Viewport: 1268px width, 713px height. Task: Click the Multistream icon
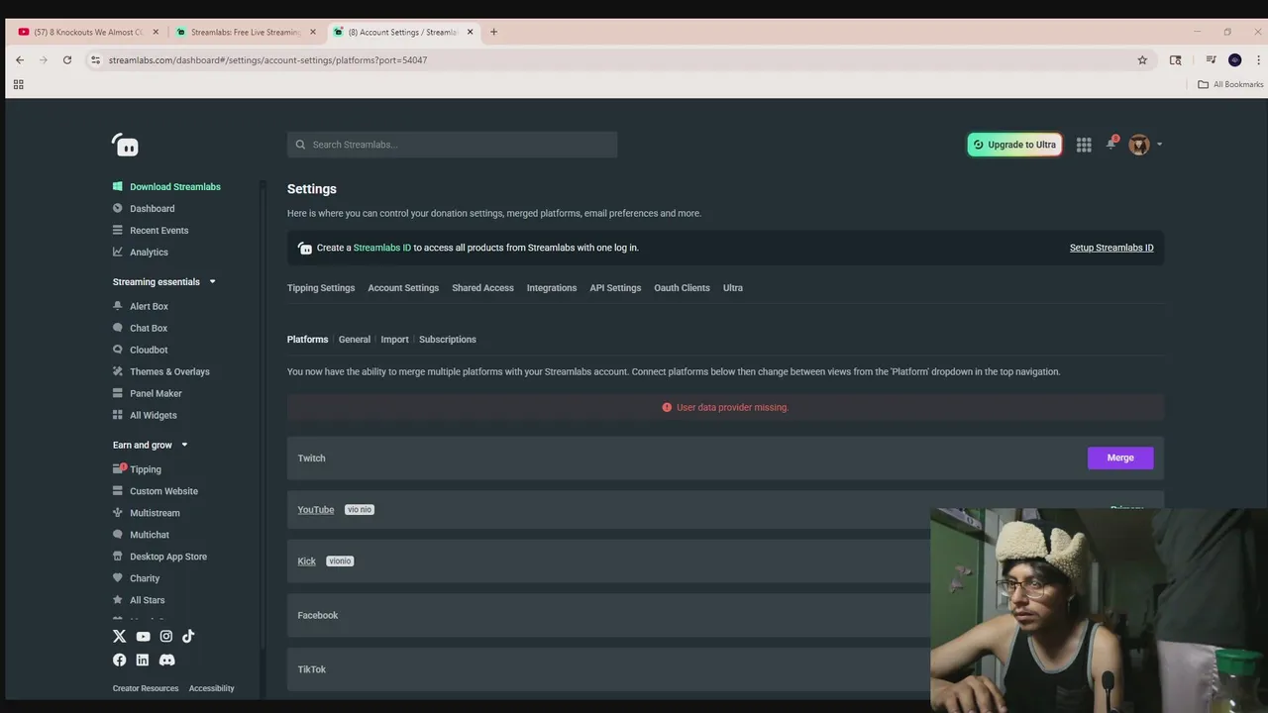[118, 513]
